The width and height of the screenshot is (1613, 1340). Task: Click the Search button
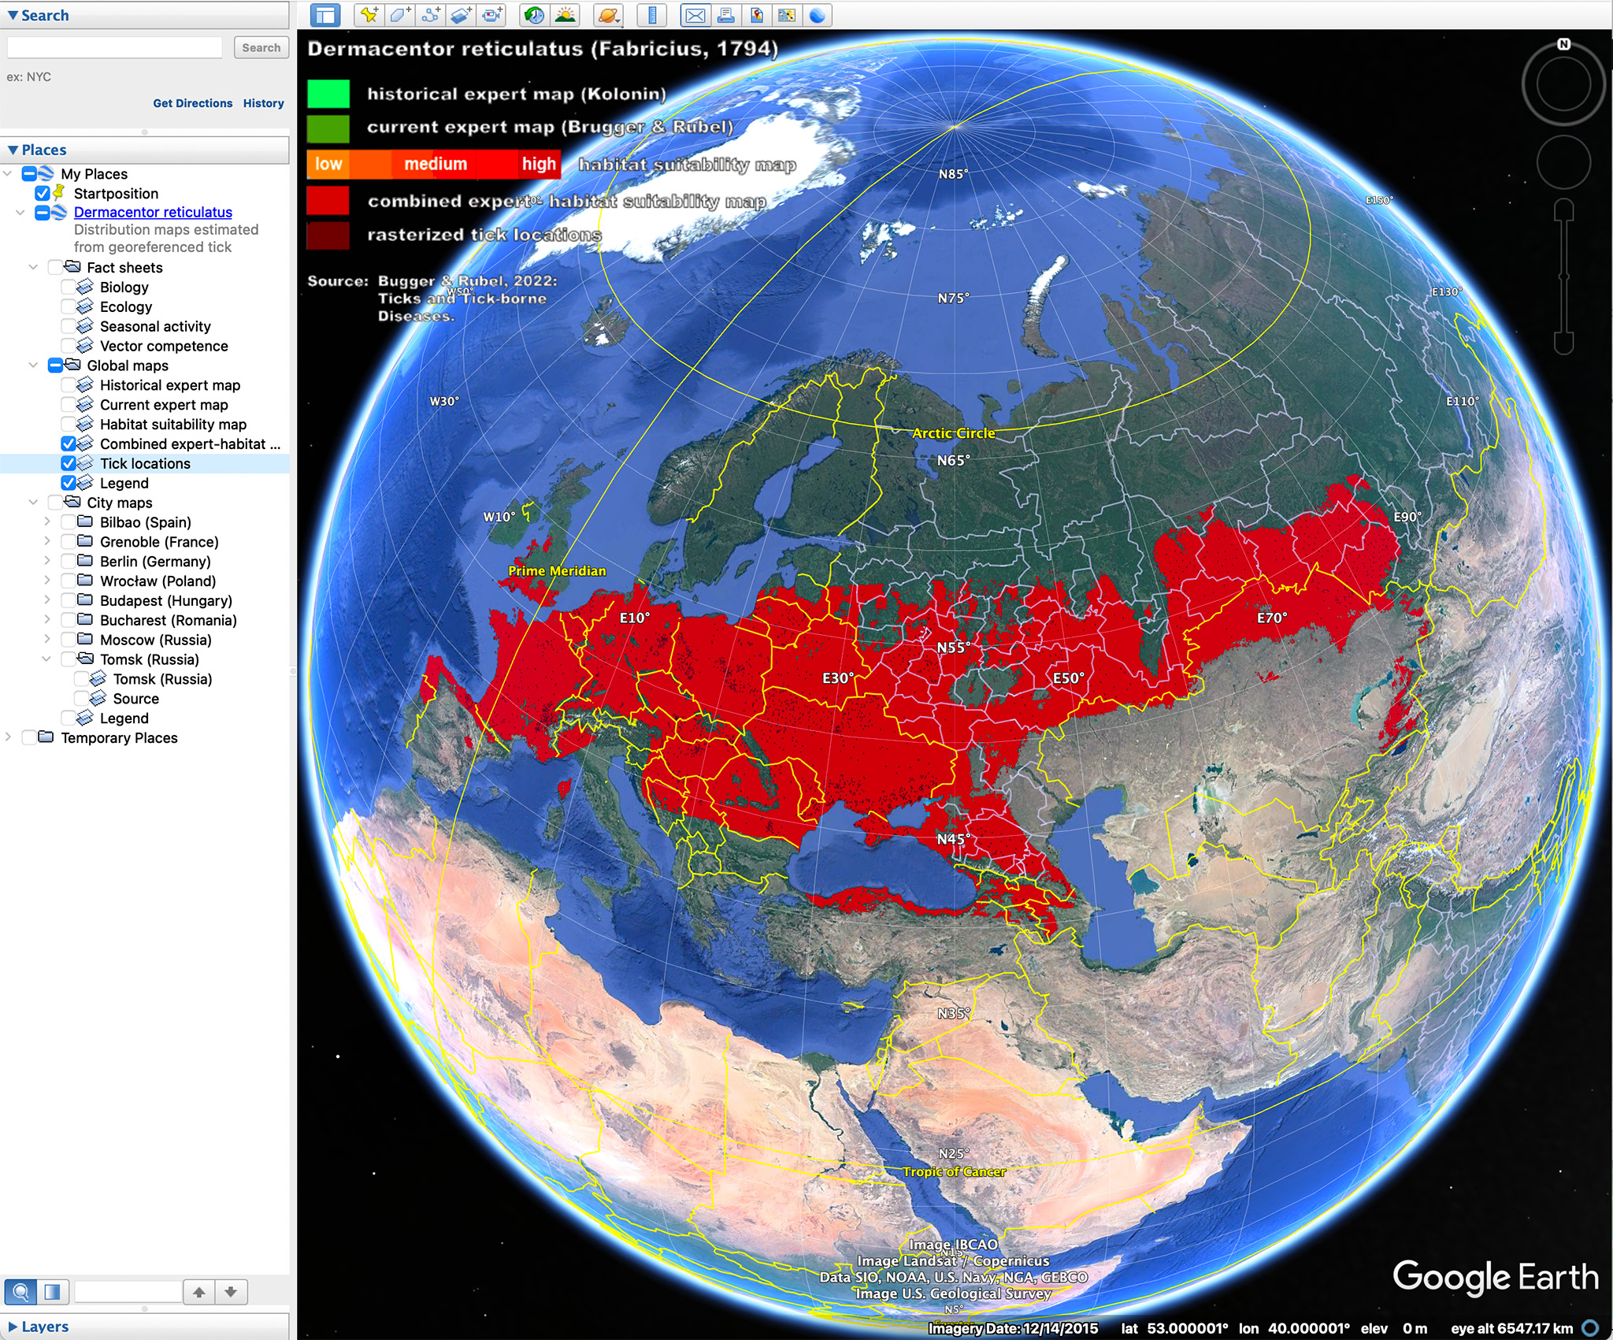261,47
